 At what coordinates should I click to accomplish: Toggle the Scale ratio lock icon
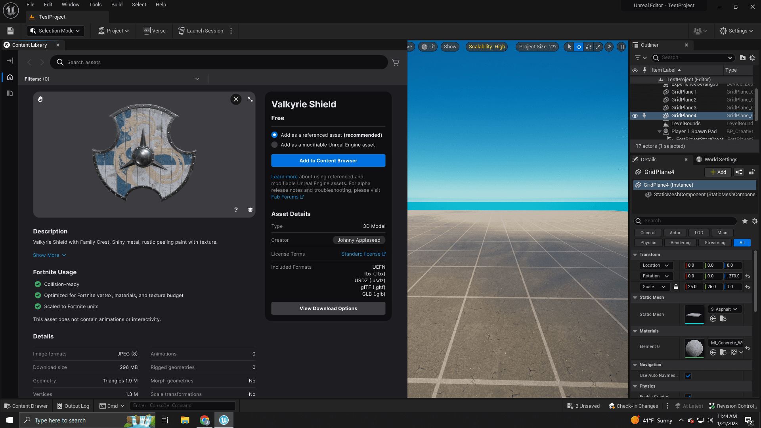point(676,287)
